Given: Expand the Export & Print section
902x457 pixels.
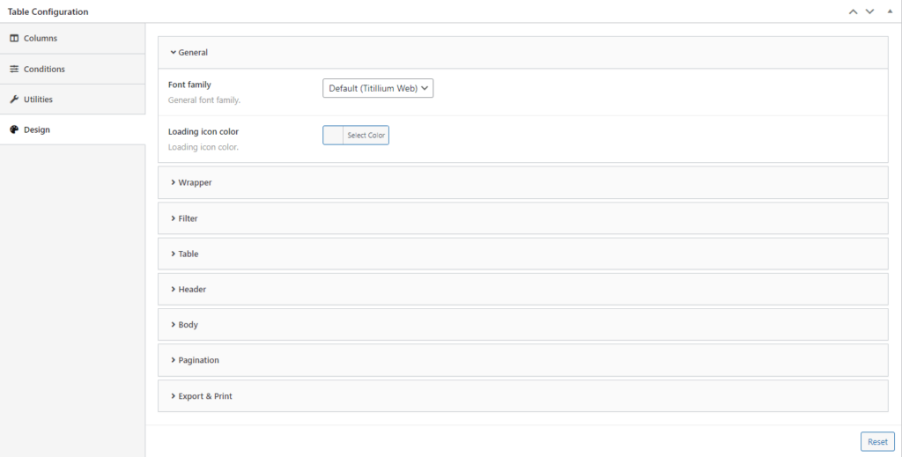Looking at the screenshot, I should coord(204,396).
